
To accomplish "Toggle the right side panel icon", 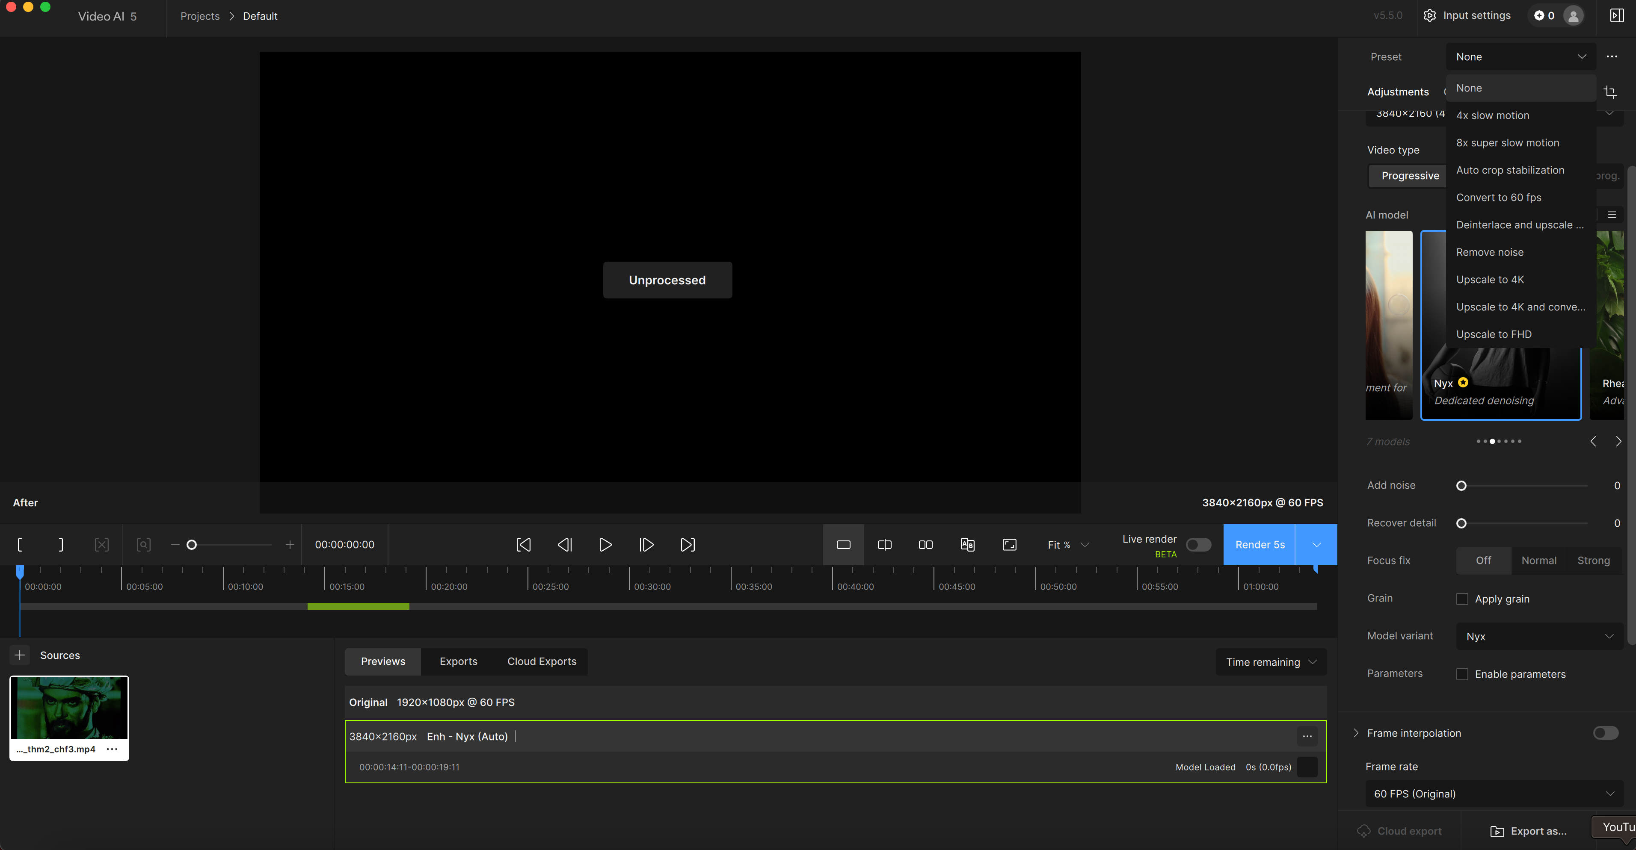I will [1617, 16].
